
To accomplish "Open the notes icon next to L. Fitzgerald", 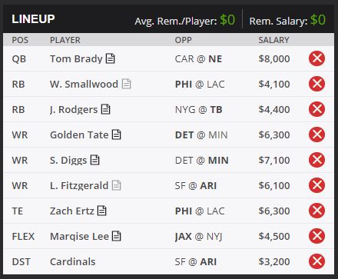I will pyautogui.click(x=117, y=185).
